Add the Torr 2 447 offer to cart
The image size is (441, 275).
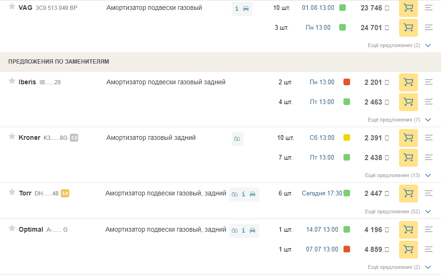click(408, 193)
